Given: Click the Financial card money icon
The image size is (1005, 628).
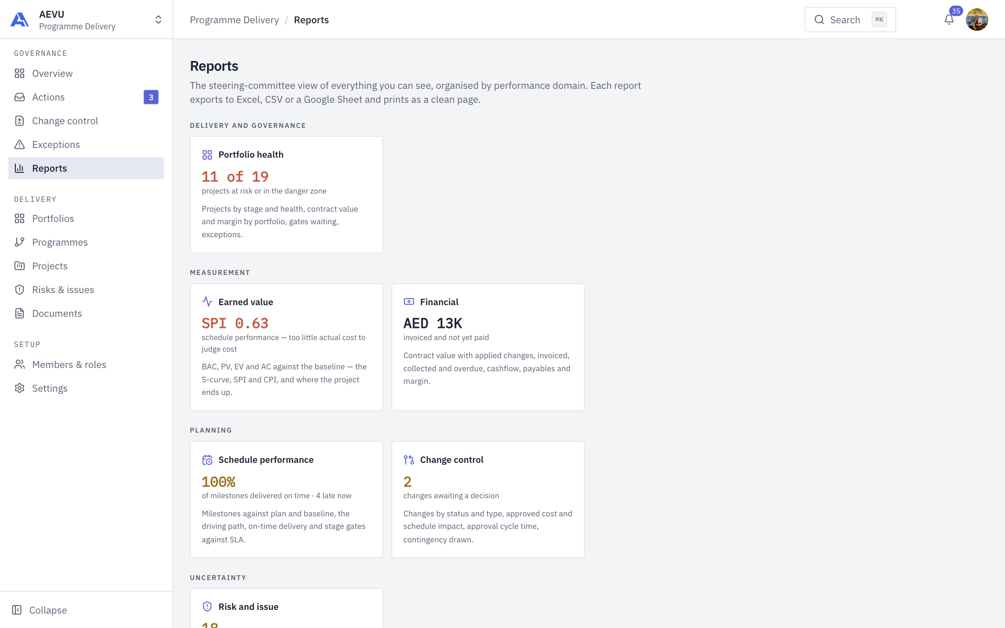Looking at the screenshot, I should [x=409, y=301].
